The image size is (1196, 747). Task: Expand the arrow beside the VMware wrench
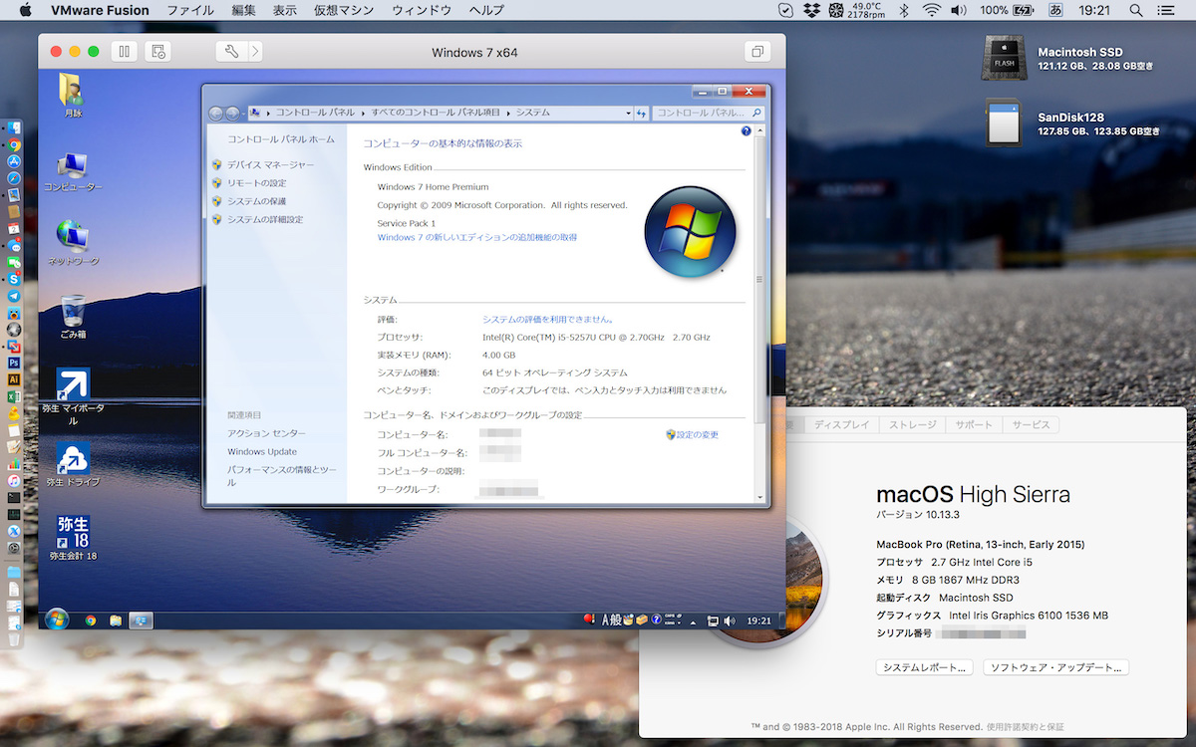pyautogui.click(x=256, y=52)
